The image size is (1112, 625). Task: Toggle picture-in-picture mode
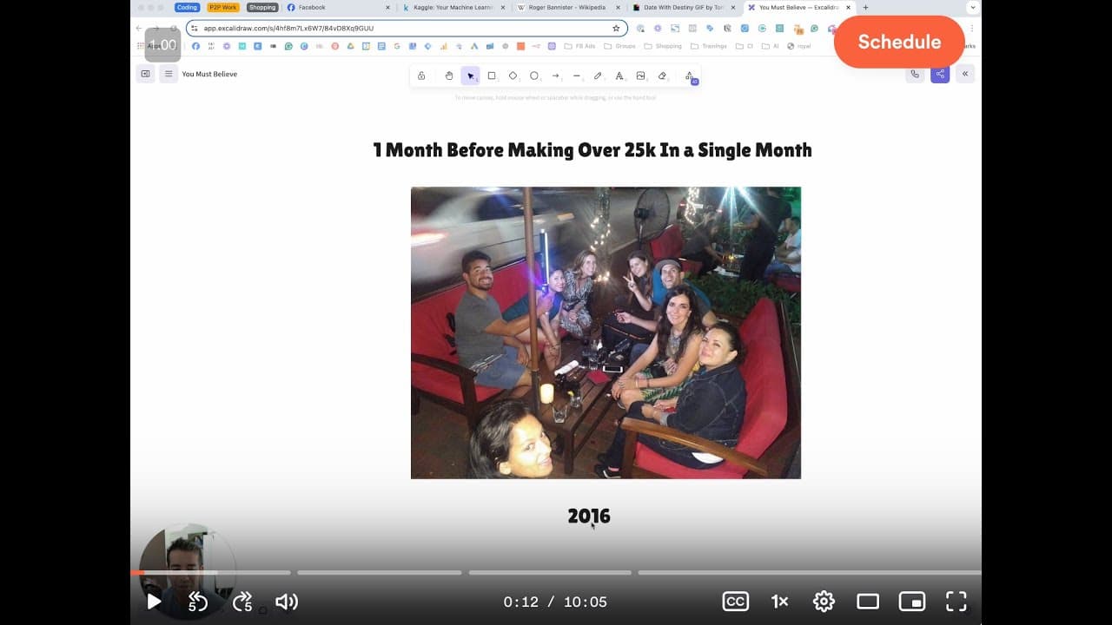[912, 602]
